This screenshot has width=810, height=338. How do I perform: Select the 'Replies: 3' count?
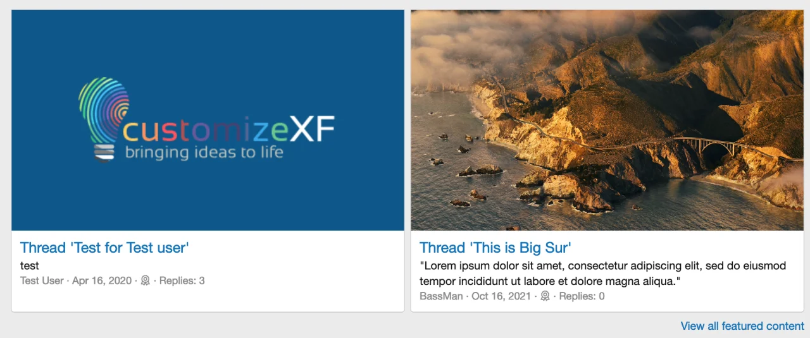point(182,281)
